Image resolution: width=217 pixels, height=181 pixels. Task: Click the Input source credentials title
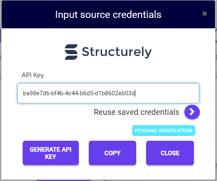(108, 15)
